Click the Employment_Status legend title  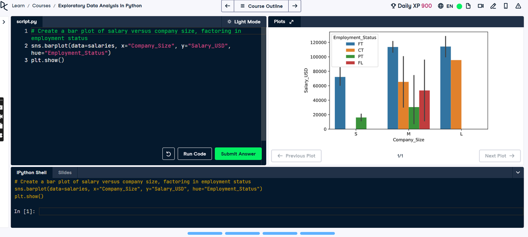click(355, 37)
